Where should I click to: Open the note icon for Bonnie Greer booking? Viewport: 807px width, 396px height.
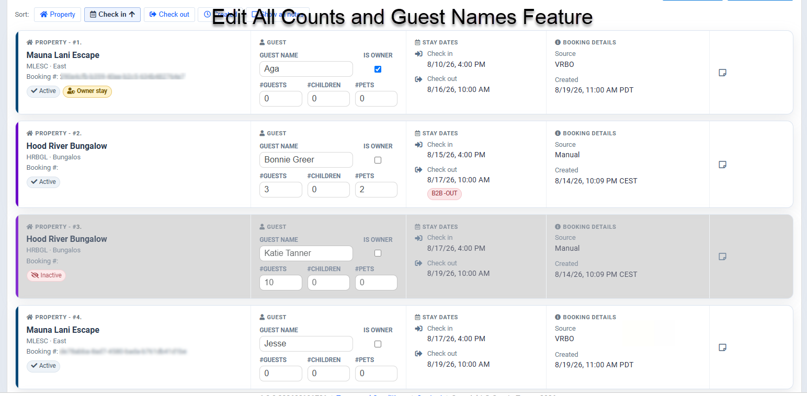(722, 165)
